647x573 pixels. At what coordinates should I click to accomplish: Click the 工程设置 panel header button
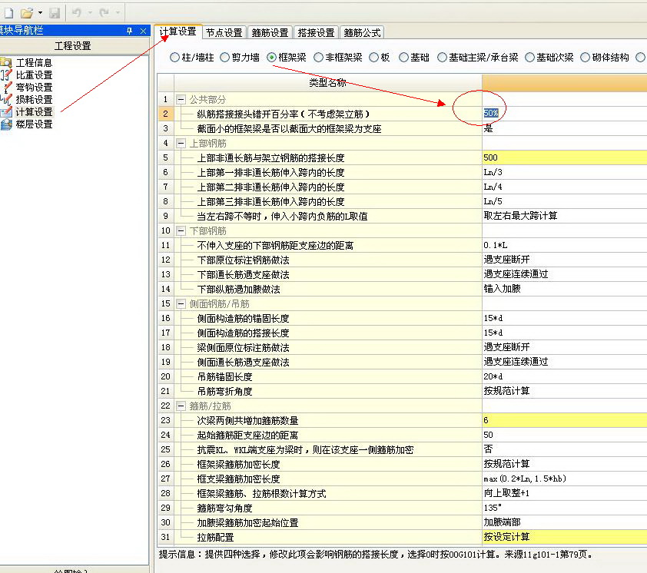tap(73, 46)
